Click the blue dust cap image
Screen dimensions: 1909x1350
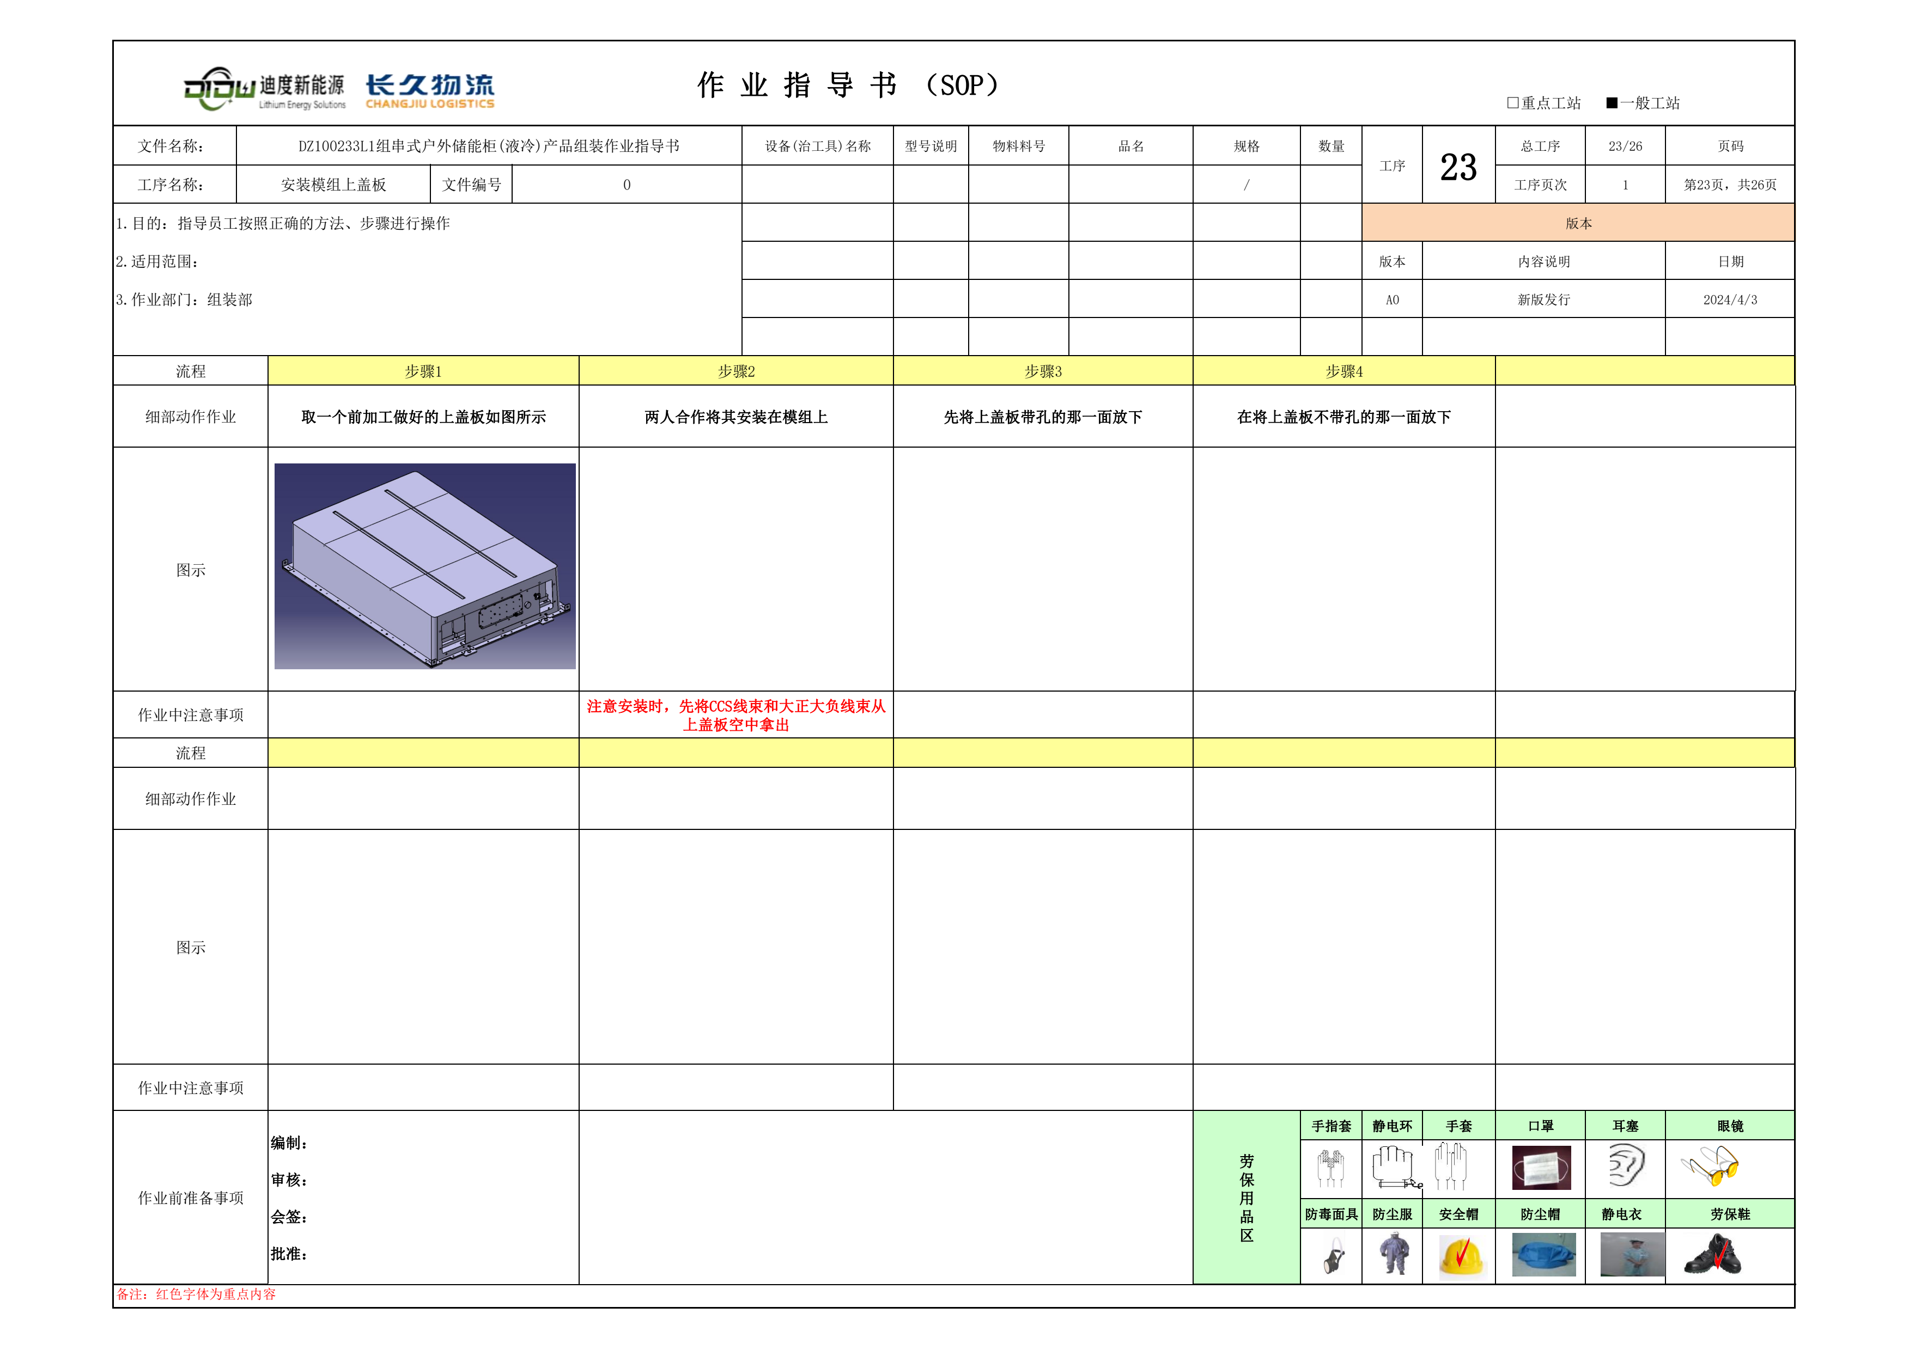coord(1543,1255)
